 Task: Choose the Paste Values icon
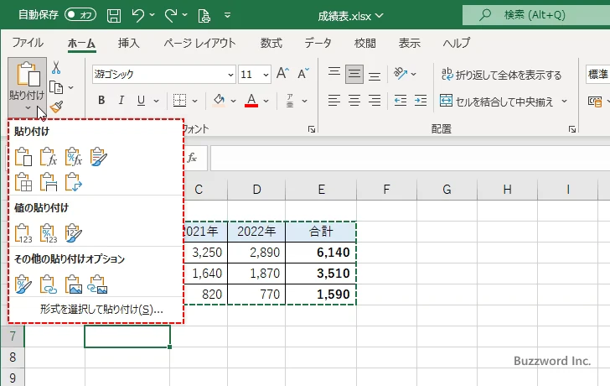pos(23,233)
